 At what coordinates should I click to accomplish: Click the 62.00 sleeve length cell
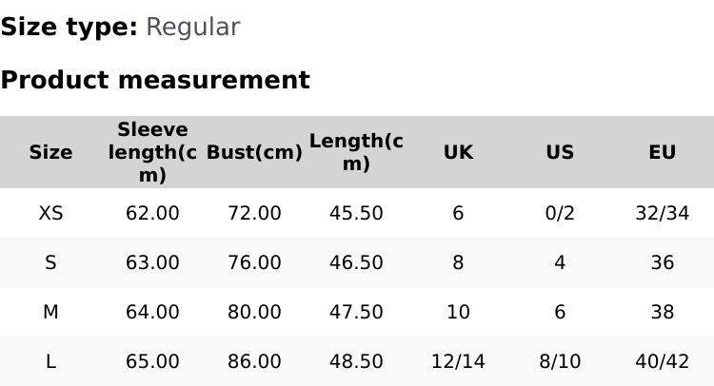coord(152,213)
